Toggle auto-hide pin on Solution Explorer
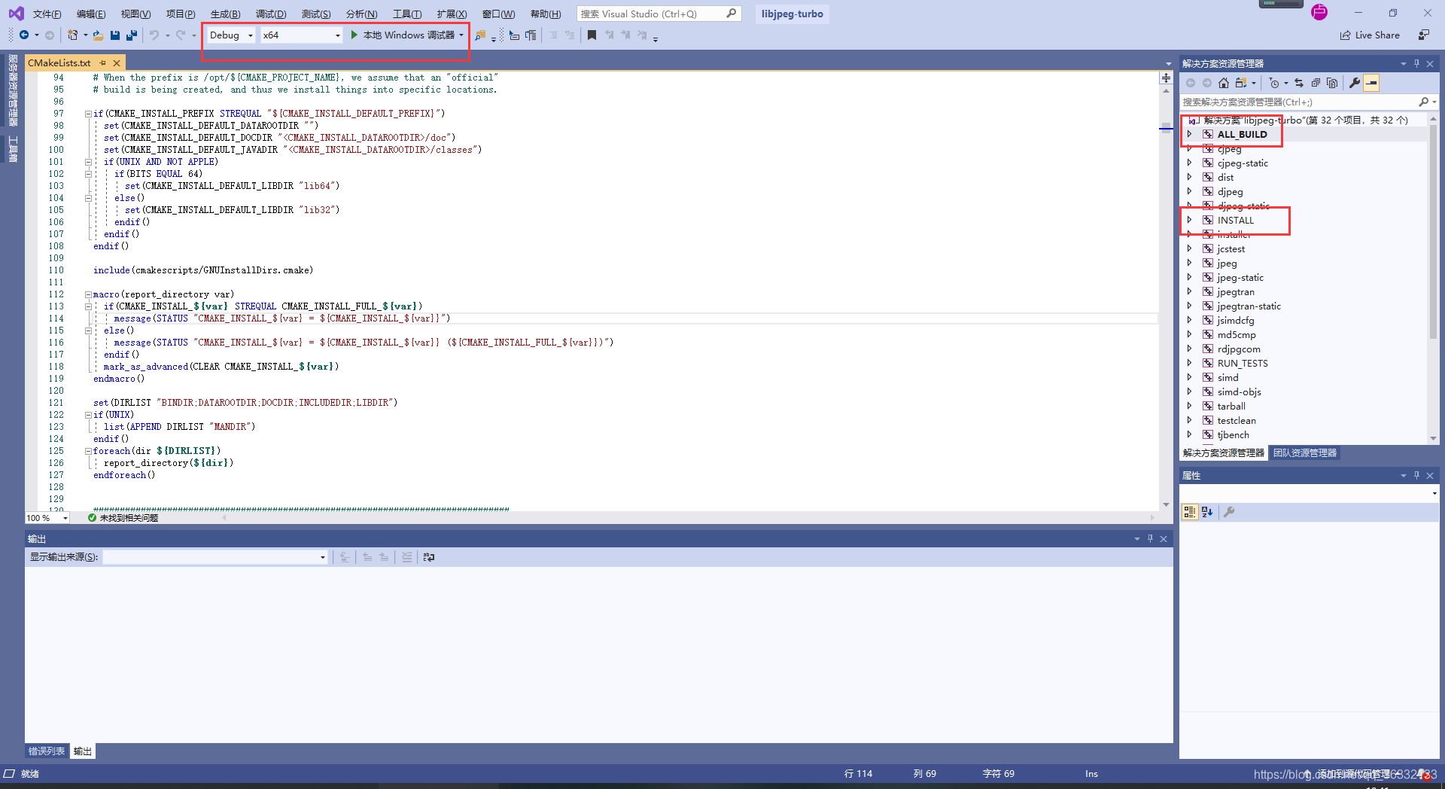The image size is (1445, 789). 1416,63
